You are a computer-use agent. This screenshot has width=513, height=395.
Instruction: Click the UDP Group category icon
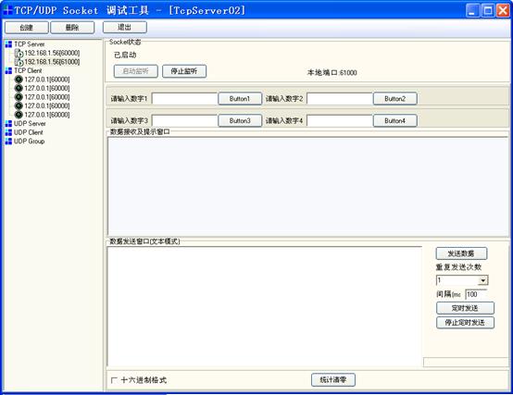click(x=8, y=142)
